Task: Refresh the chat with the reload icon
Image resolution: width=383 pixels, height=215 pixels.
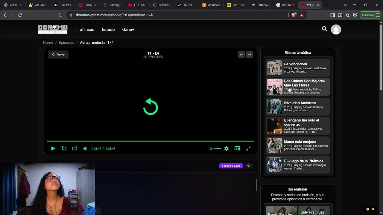Action: pos(248,166)
